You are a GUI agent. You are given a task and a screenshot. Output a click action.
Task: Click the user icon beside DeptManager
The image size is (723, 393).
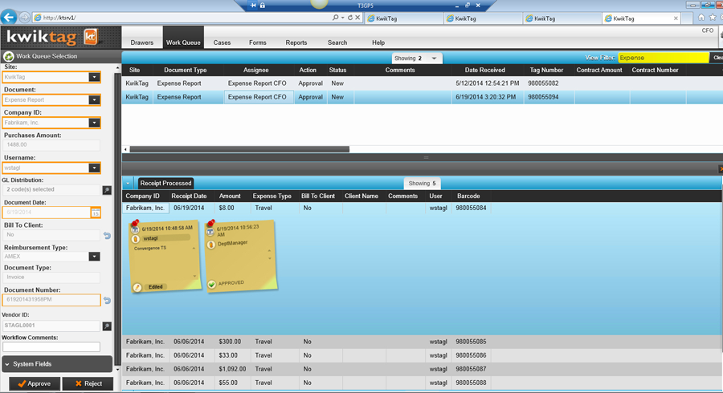tap(211, 245)
